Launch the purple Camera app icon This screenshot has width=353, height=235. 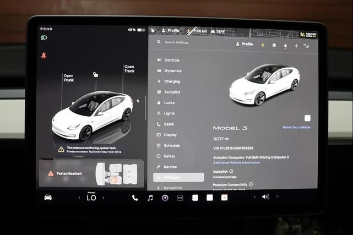165,198
